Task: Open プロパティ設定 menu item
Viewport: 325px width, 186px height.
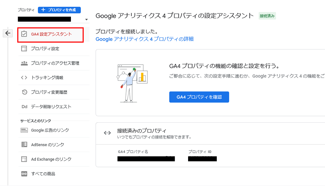Action: click(x=45, y=48)
